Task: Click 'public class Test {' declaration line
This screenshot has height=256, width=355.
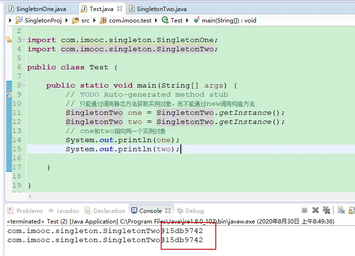Action: pyautogui.click(x=72, y=67)
